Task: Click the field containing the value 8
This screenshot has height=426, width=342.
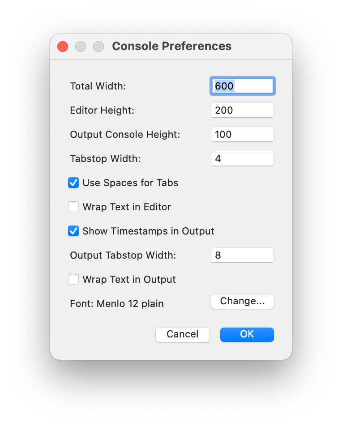Action: 242,255
